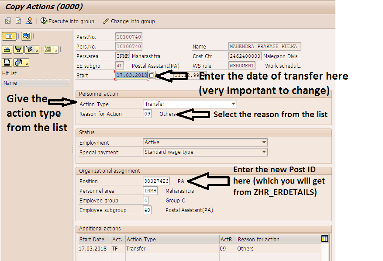
Task: Open the Action Type dropdown showing Transfer
Action: [x=233, y=104]
